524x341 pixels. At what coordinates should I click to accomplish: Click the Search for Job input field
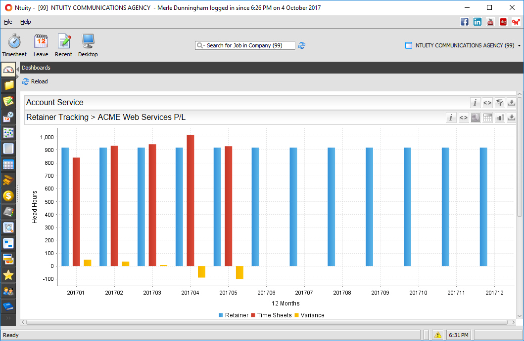(245, 45)
